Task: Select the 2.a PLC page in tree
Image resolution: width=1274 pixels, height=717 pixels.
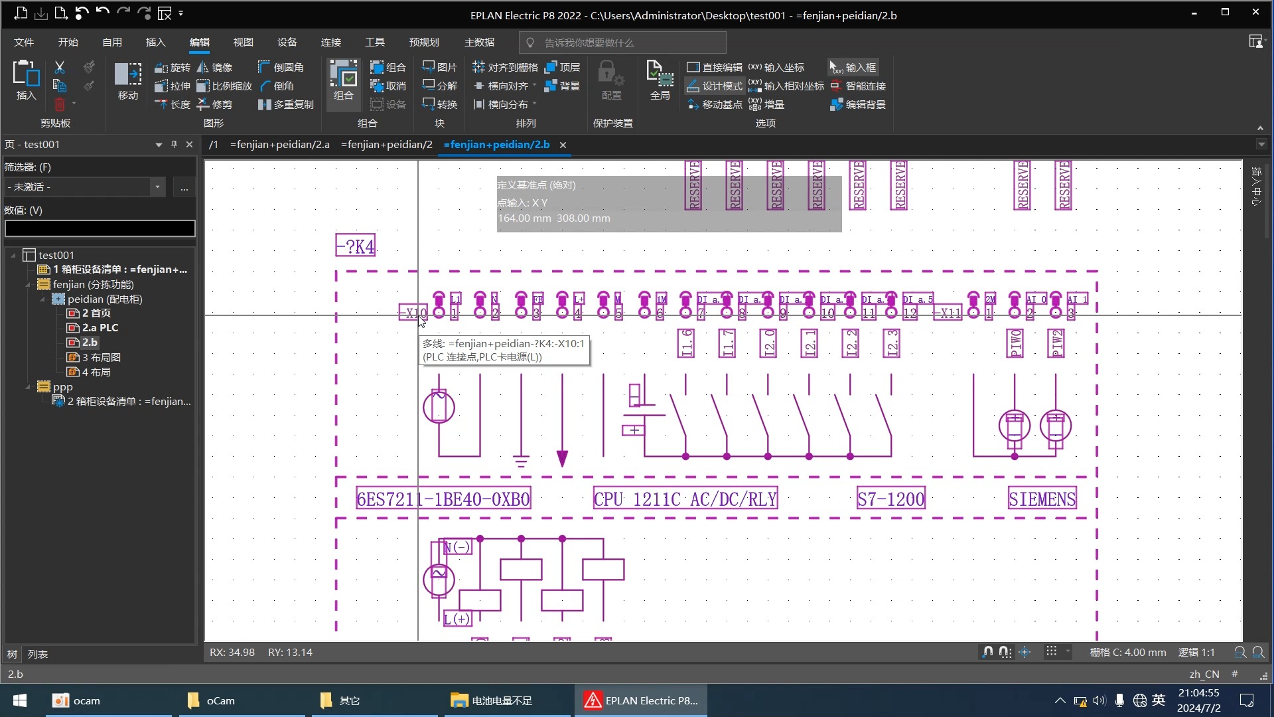Action: 92,327
